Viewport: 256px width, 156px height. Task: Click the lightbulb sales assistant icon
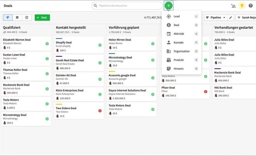coord(242,6)
